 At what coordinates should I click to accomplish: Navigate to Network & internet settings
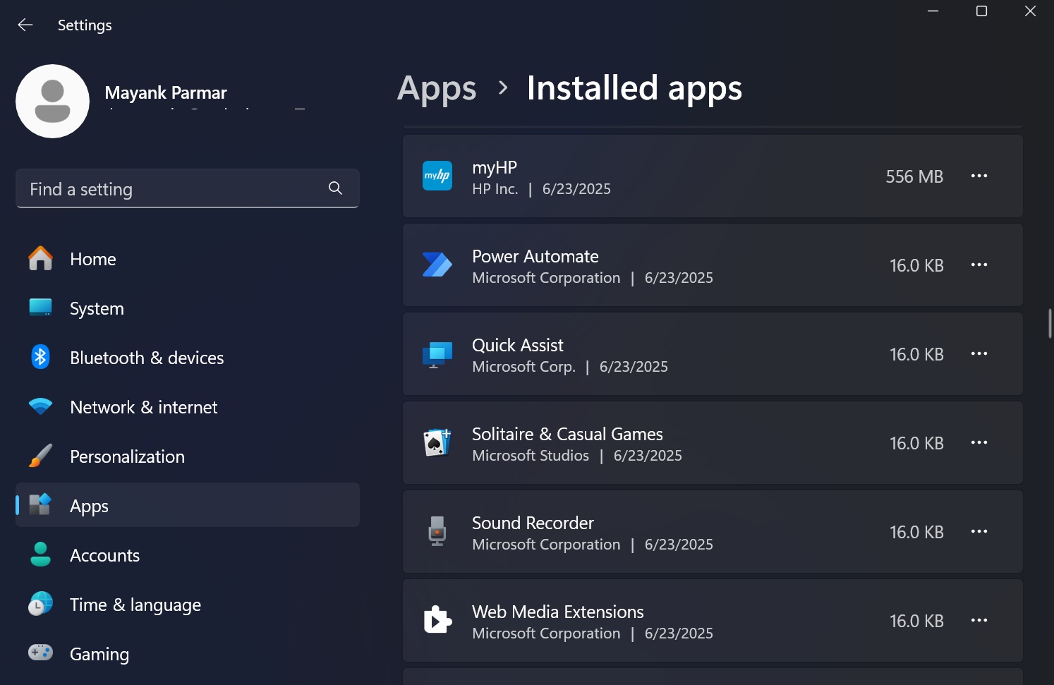(143, 408)
